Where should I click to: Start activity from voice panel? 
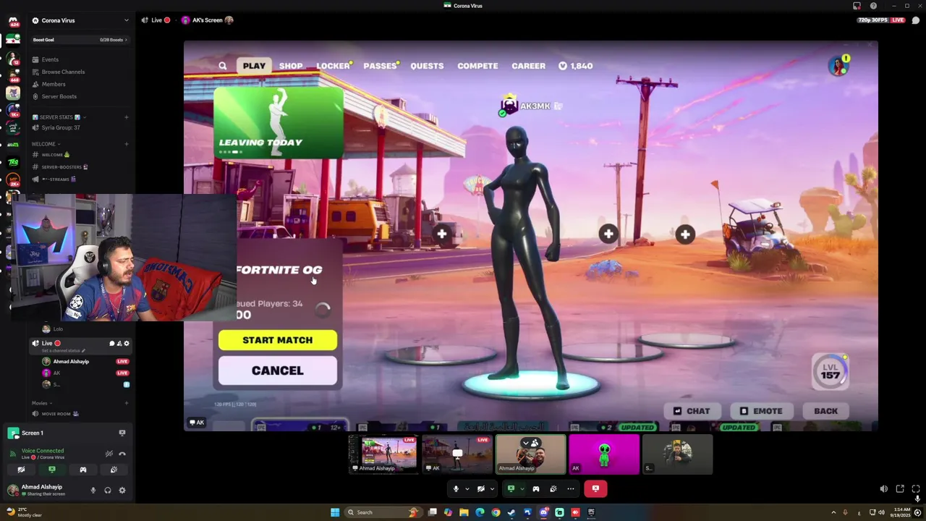(x=83, y=470)
